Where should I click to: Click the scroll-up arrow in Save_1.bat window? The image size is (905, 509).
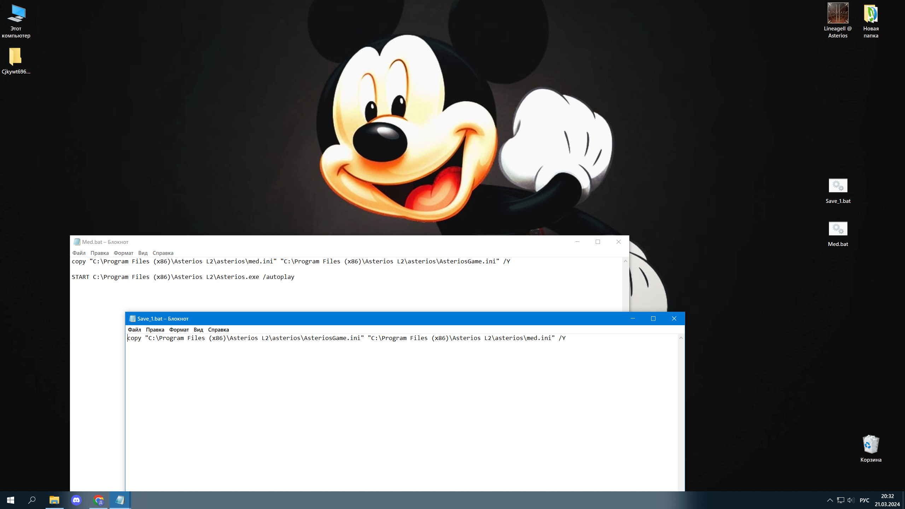(681, 338)
